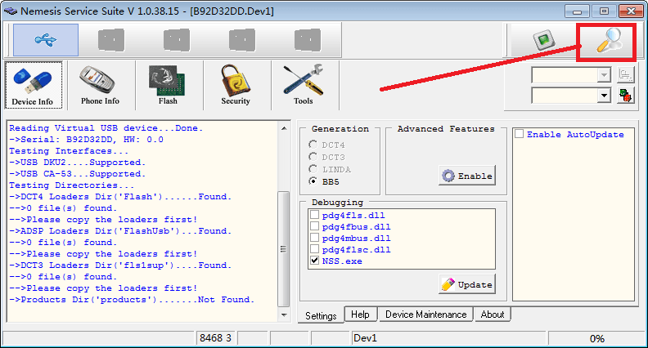Select the BB5 generation radio button
This screenshot has height=348, width=648.
tap(313, 181)
